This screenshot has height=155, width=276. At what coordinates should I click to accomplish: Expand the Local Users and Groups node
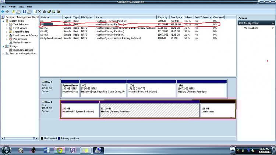click(x=7, y=36)
